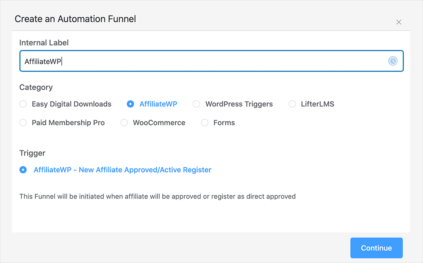The image size is (423, 263).
Task: Select the AffiliateWP category radio button
Action: click(130, 104)
